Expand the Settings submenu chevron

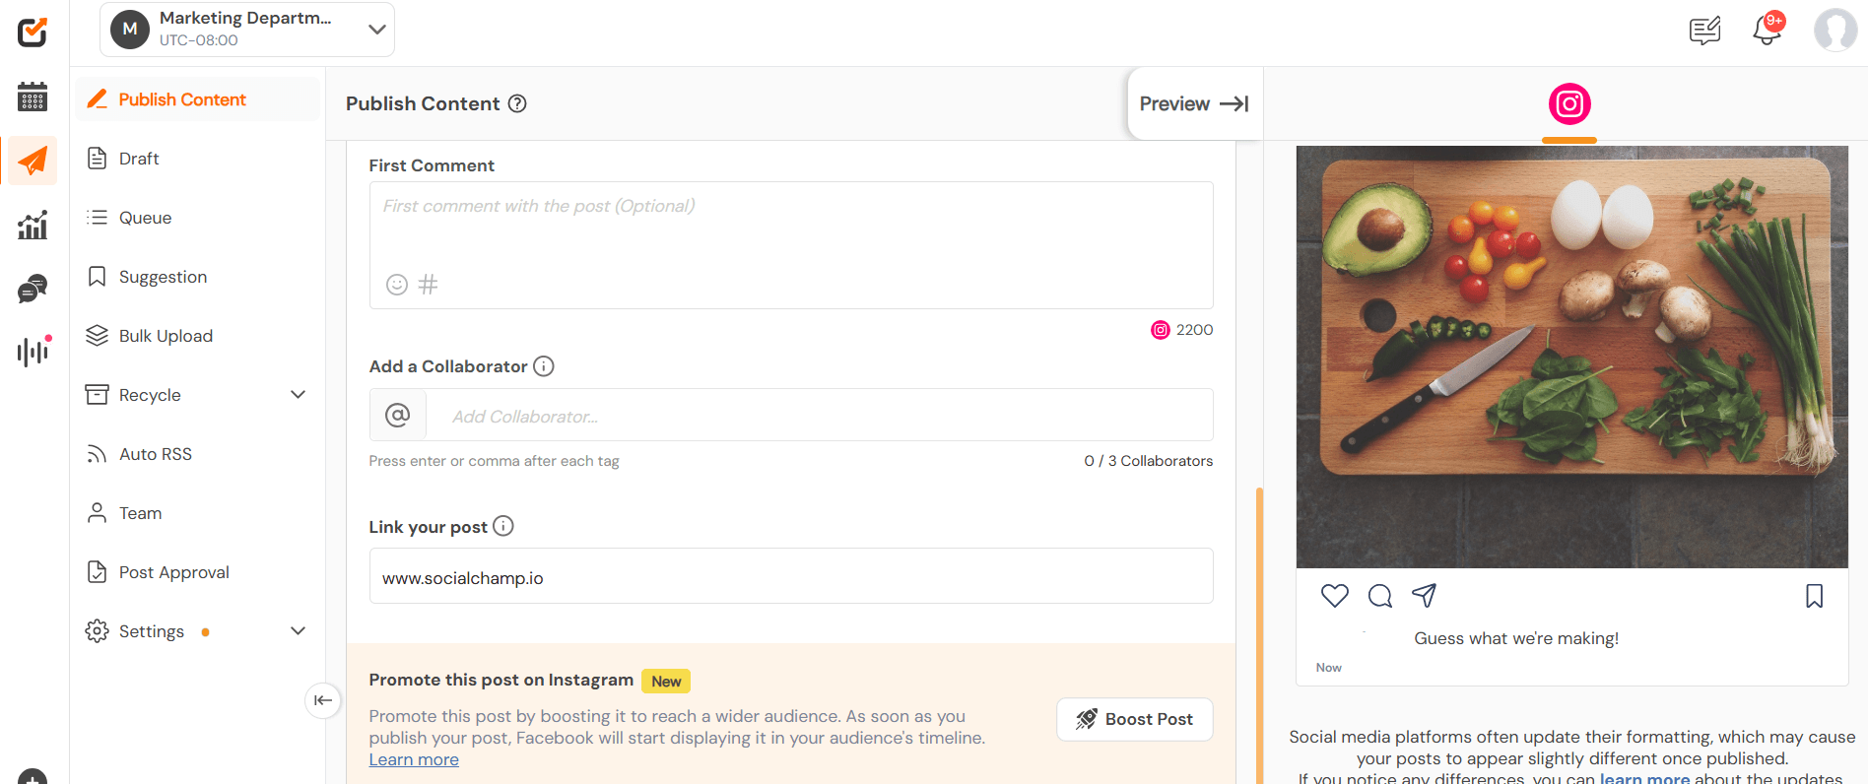tap(299, 631)
